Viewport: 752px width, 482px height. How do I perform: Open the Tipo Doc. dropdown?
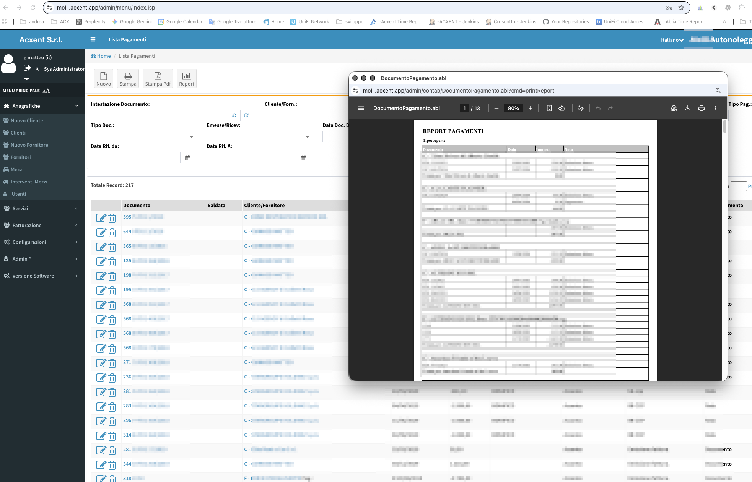pyautogui.click(x=143, y=136)
